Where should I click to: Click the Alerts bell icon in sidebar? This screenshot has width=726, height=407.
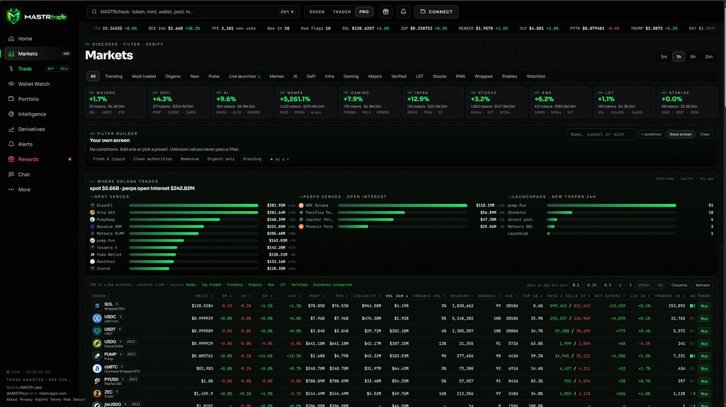coord(11,145)
